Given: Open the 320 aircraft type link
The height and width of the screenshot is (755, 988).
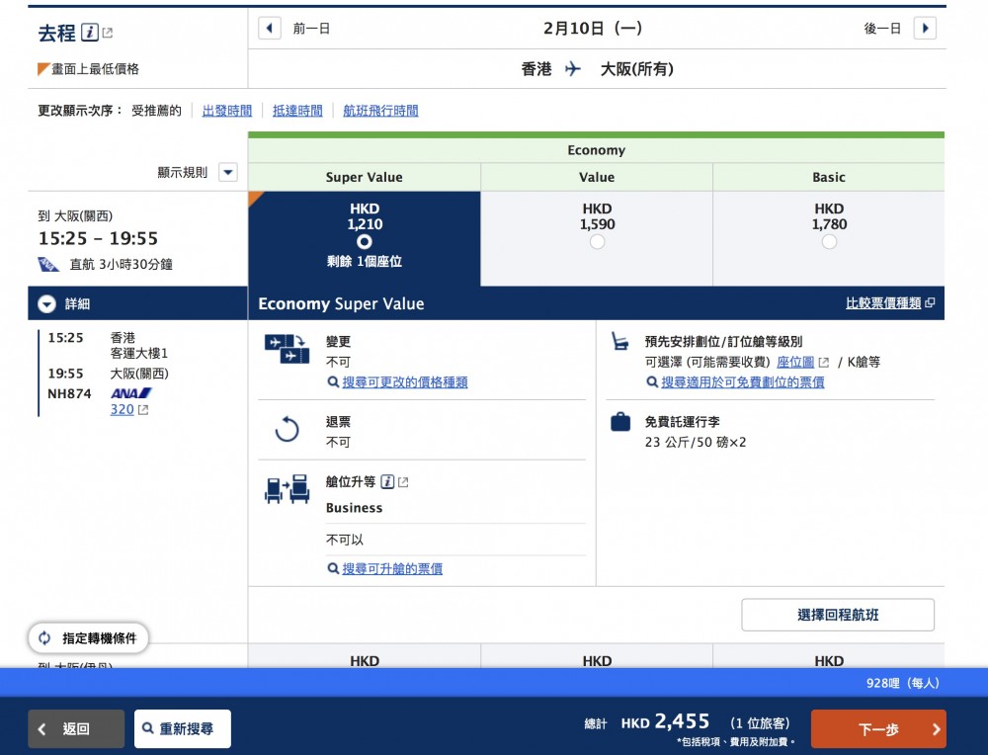Looking at the screenshot, I should (123, 410).
